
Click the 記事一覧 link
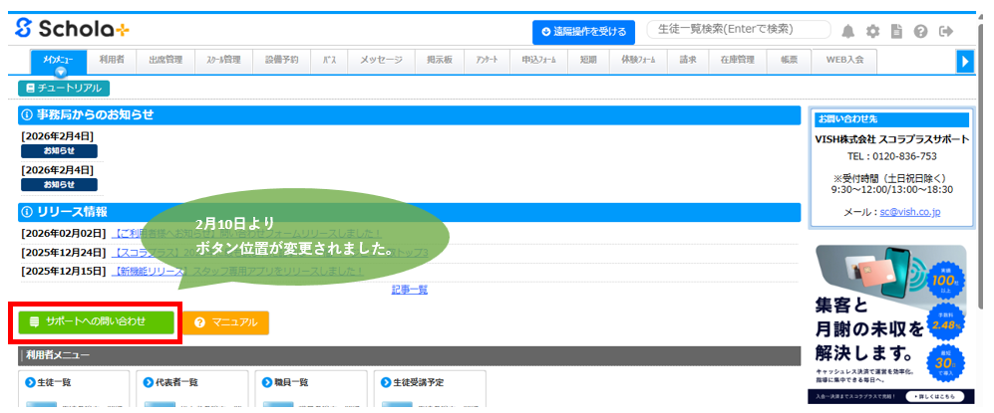[x=409, y=290]
